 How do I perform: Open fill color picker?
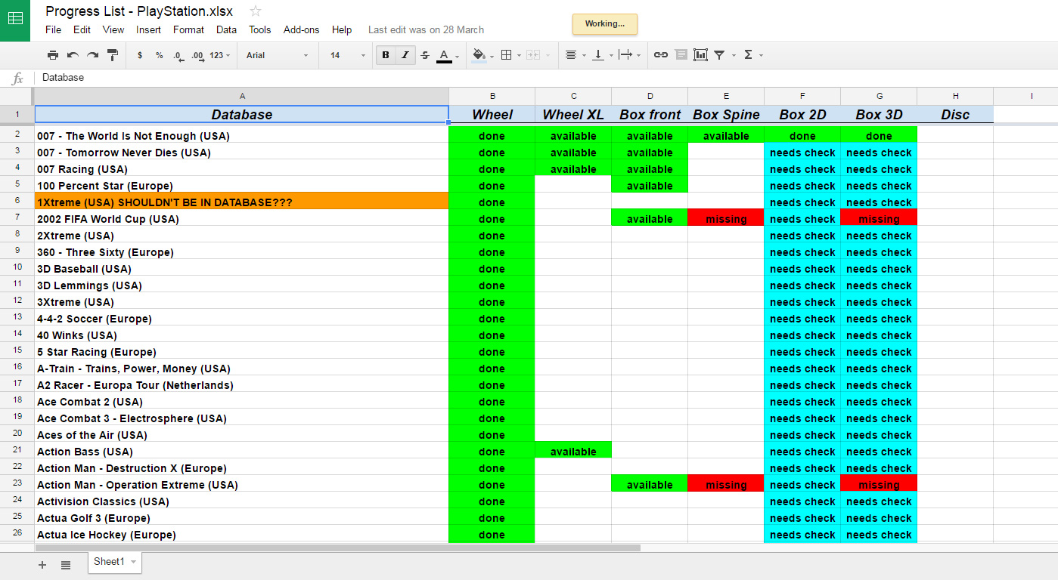(x=482, y=55)
